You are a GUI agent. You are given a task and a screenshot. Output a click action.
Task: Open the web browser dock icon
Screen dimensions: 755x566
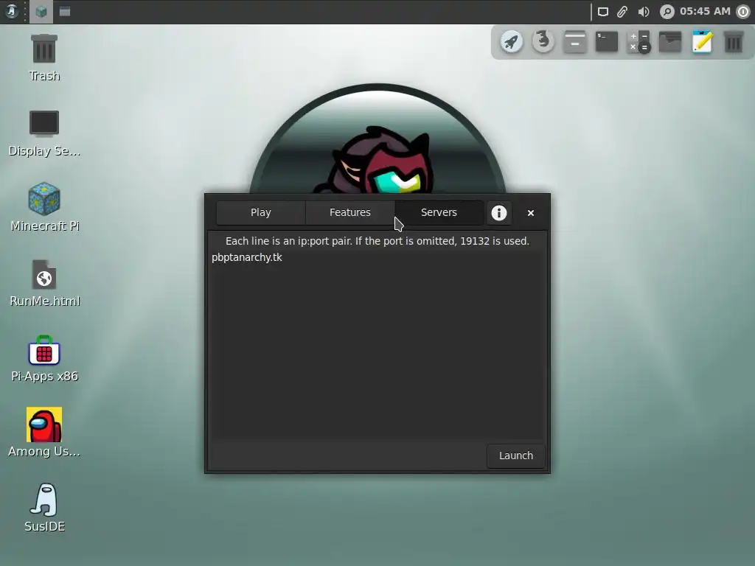click(x=543, y=42)
